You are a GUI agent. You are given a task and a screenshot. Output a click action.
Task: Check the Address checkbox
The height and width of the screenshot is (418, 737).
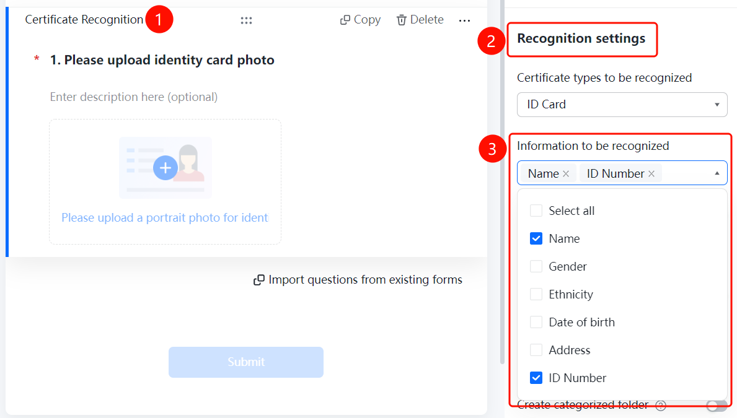(x=536, y=350)
